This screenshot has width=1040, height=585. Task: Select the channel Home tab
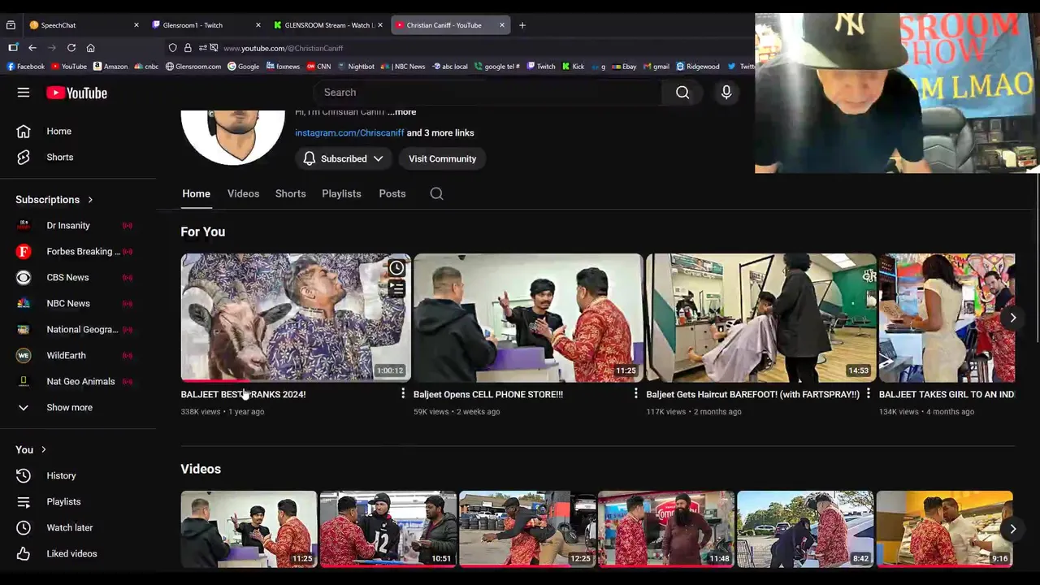coord(196,193)
